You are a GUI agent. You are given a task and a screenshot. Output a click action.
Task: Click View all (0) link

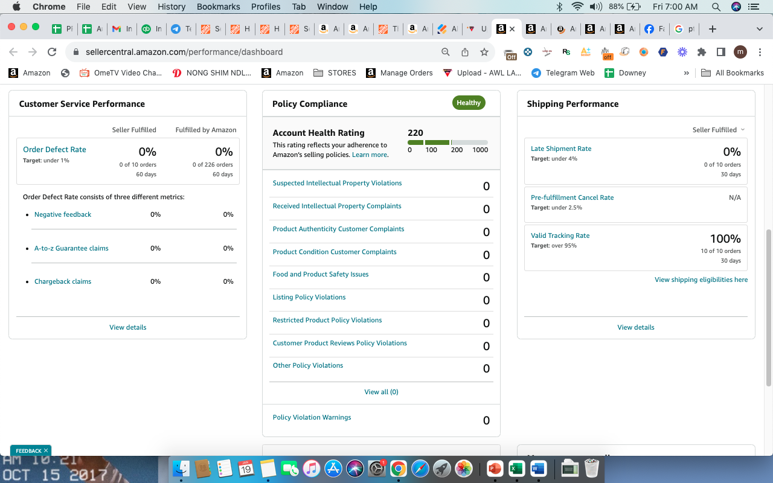381,392
